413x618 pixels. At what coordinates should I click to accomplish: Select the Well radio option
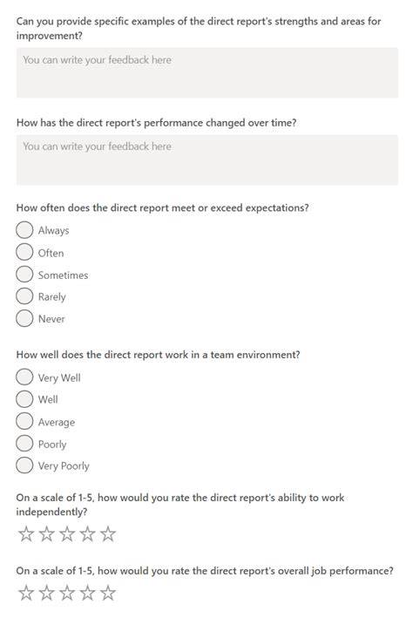click(x=24, y=399)
